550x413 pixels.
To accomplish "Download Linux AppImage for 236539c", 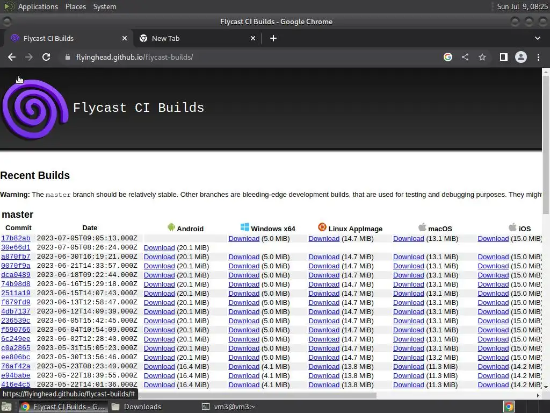I will 324,321.
